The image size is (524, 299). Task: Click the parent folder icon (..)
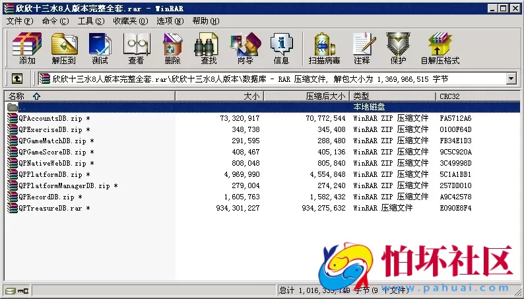13,107
